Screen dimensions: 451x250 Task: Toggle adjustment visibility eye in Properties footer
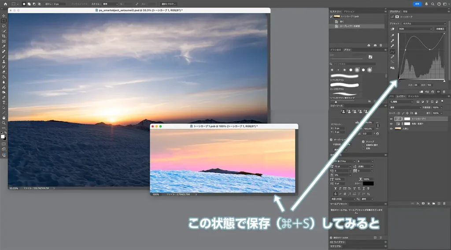point(438,92)
